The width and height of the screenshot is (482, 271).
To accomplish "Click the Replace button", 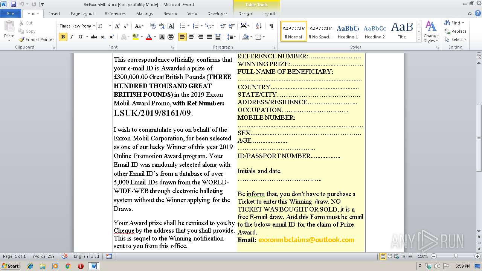I will click(x=455, y=31).
